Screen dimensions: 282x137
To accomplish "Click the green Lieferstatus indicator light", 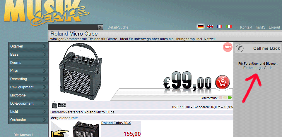I will click(230, 98).
